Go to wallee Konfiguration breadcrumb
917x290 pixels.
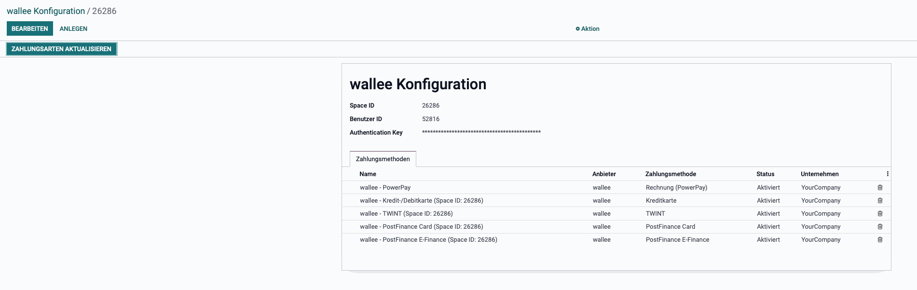[46, 11]
